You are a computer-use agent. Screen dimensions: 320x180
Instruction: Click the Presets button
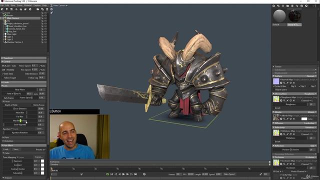click(x=40, y=149)
